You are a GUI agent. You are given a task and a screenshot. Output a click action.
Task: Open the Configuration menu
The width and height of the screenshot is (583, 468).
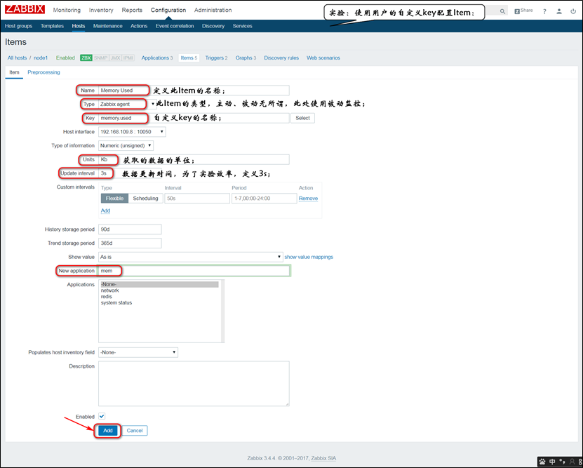click(168, 10)
